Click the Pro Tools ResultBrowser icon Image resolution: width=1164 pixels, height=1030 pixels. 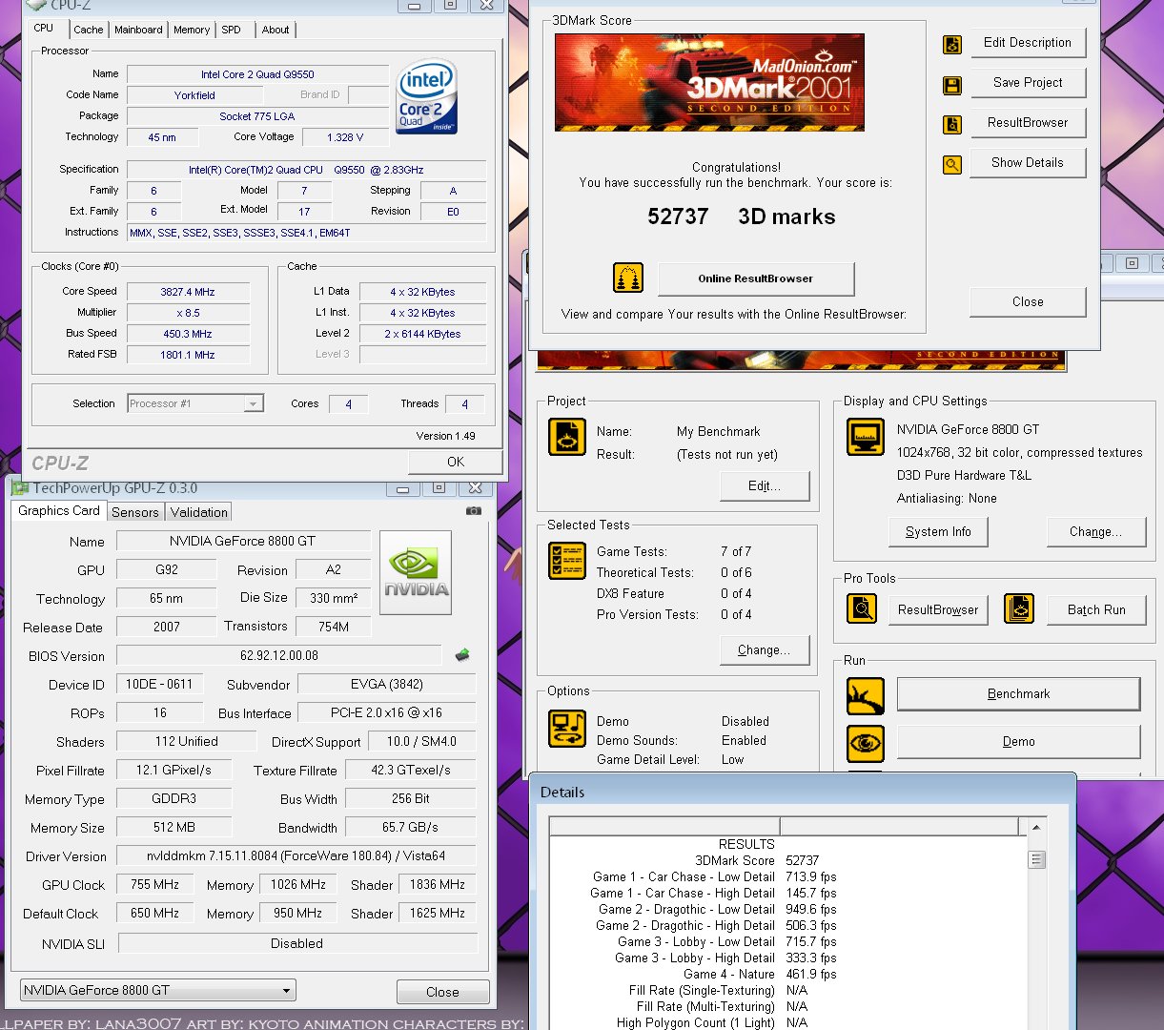[x=862, y=608]
